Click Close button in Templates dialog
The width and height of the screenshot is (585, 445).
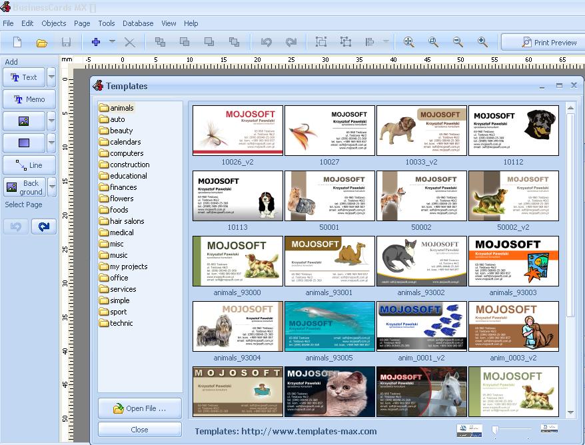click(x=139, y=429)
